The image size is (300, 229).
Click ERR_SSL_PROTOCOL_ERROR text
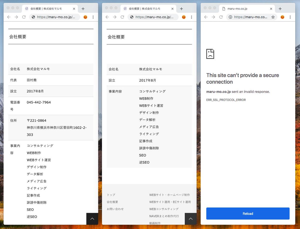tap(226, 100)
